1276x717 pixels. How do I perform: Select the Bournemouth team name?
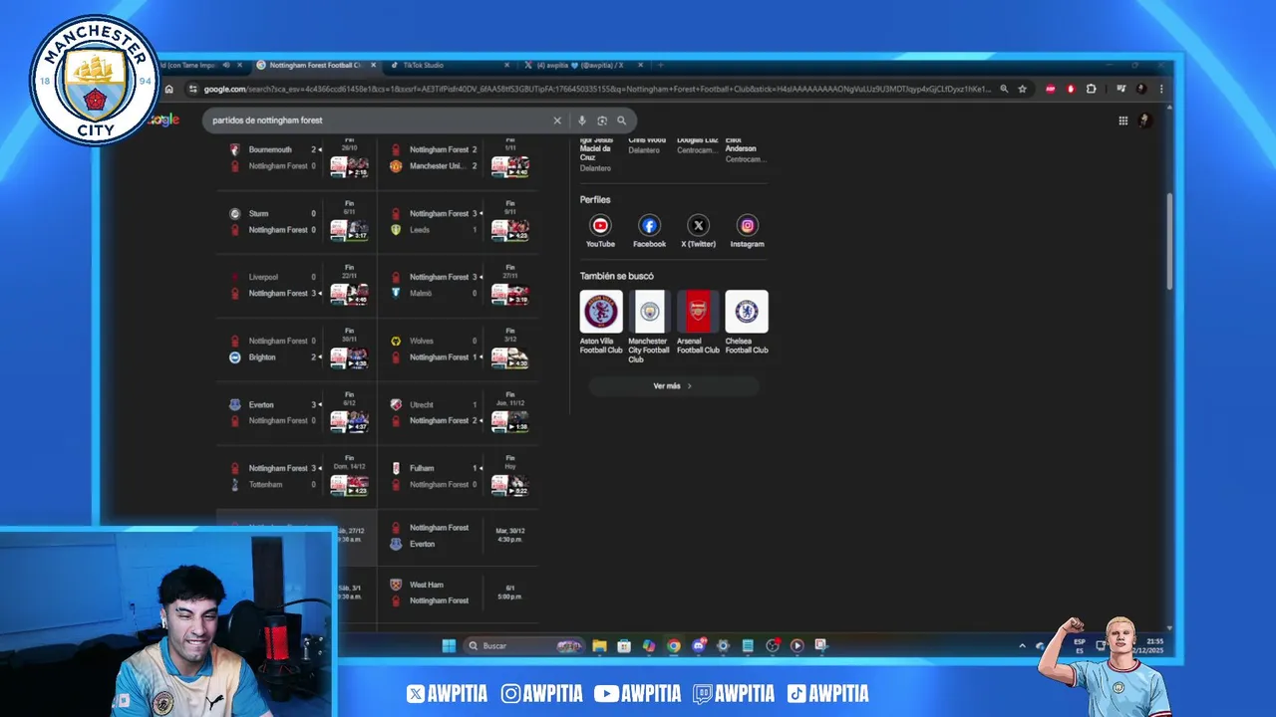click(270, 149)
